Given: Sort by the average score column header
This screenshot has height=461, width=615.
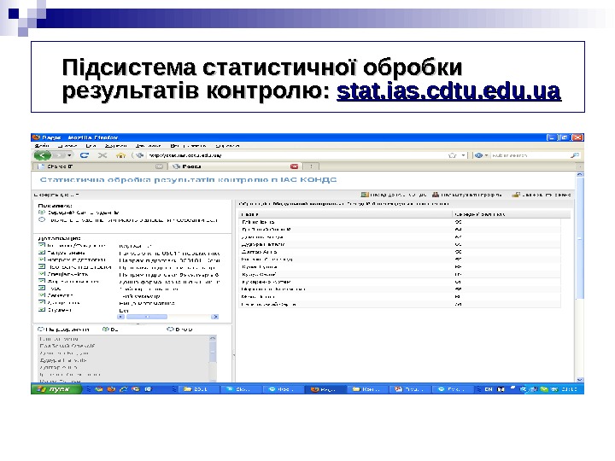Looking at the screenshot, I should click(x=511, y=214).
